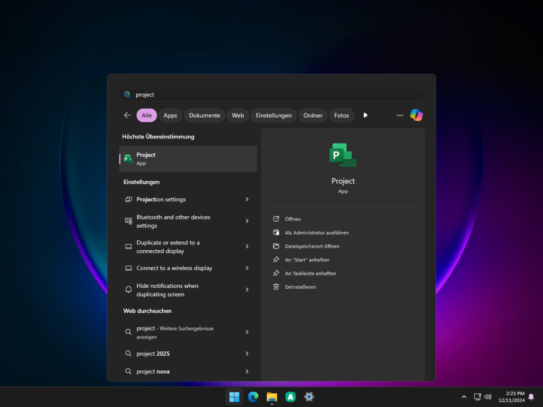Viewport: 543px width, 407px height.
Task: Pin Project via An Taskleiste anheften
Action: 310,273
